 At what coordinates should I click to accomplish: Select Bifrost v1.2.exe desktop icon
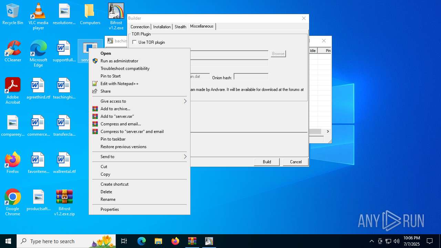(x=116, y=17)
